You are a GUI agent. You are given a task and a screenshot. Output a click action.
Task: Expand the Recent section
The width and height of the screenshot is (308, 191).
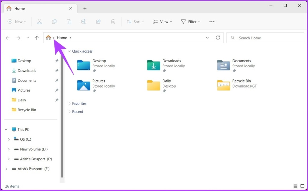point(69,112)
